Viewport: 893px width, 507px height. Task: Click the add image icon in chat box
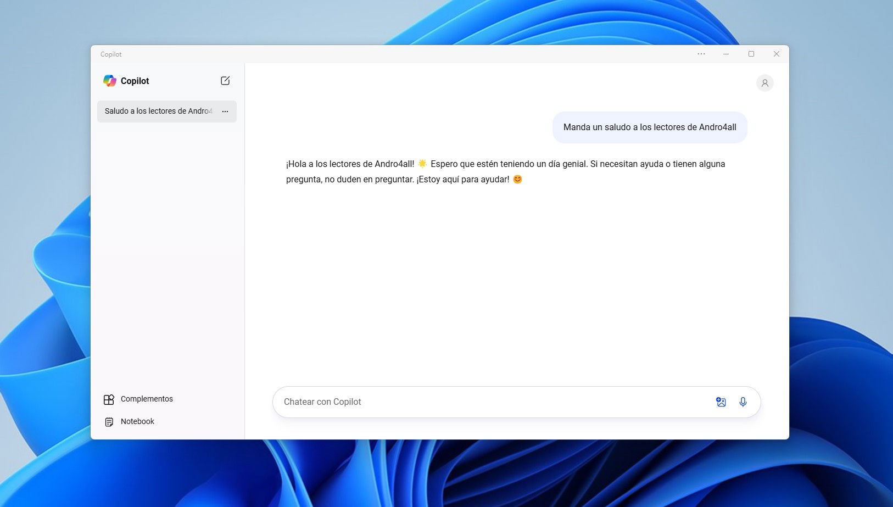pos(721,402)
